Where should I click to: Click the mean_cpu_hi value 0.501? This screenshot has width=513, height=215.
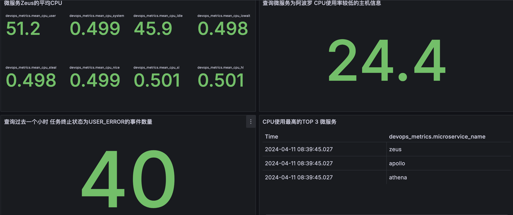pyautogui.click(x=221, y=80)
